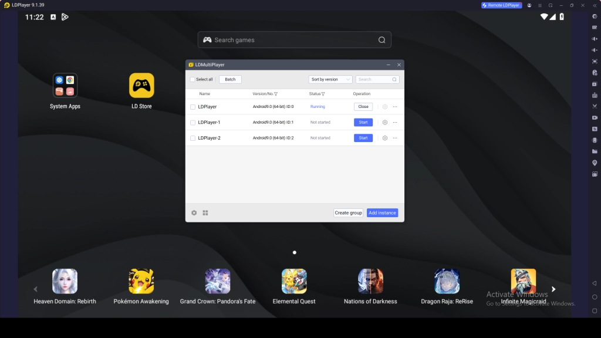Open the LDPlayer hamburger menu in title bar

click(x=540, y=5)
